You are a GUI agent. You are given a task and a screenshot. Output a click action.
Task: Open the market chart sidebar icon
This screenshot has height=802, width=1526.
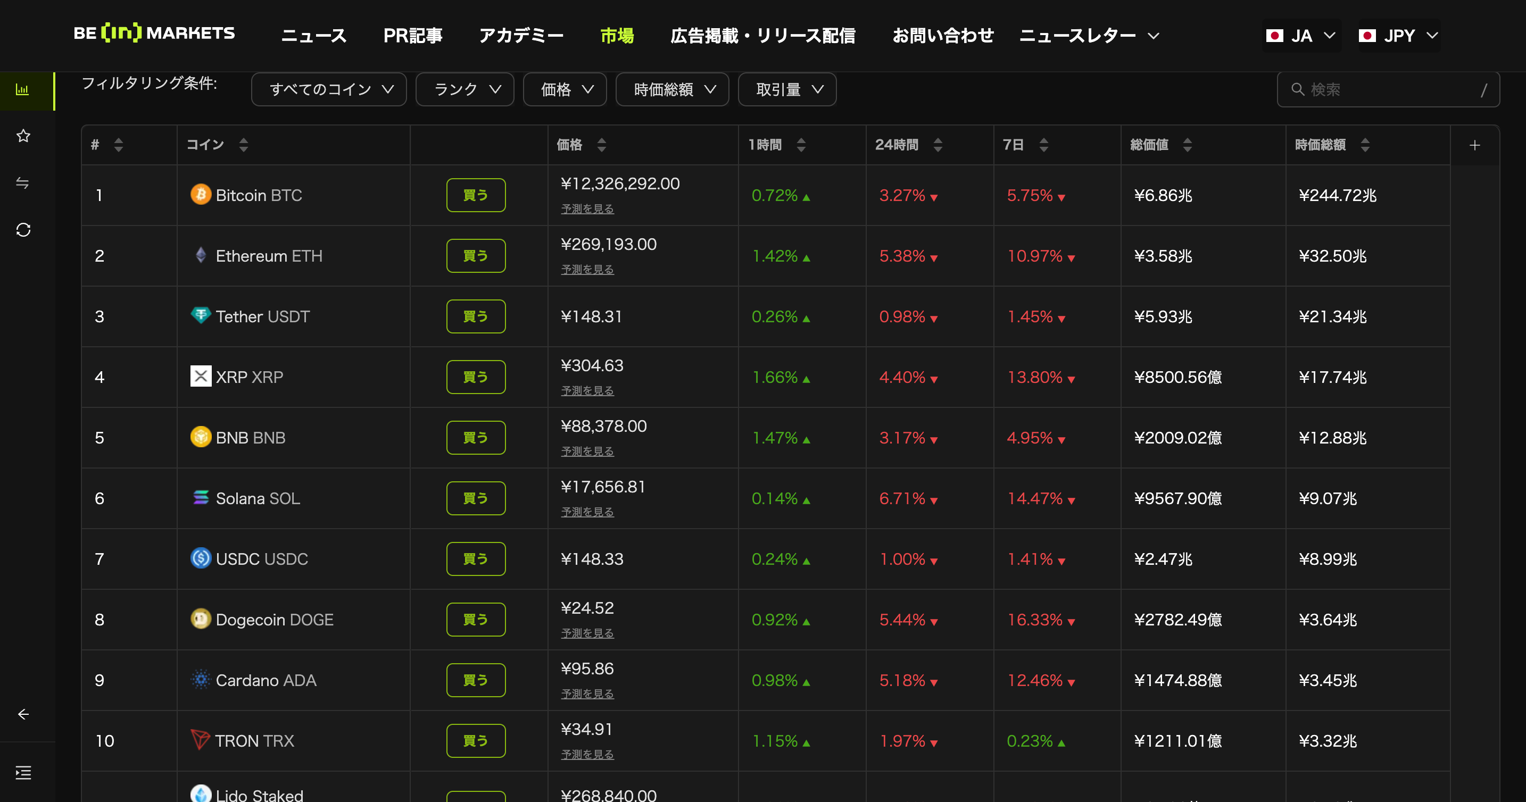point(22,90)
